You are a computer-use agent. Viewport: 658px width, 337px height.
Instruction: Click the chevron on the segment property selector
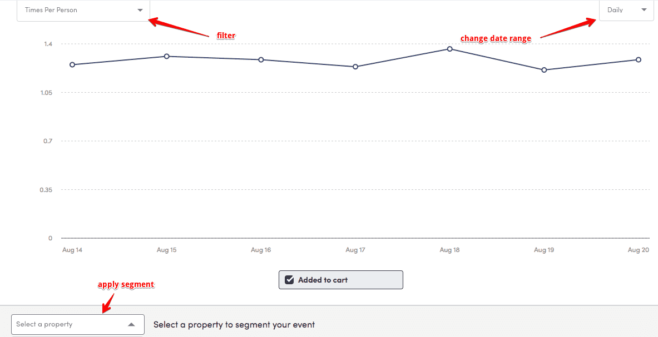131,324
